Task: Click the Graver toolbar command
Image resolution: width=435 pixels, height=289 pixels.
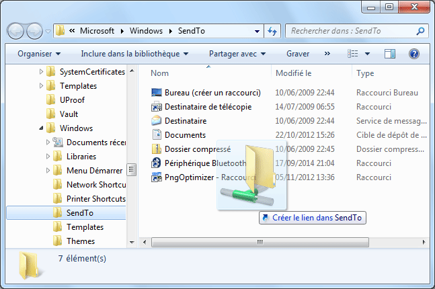Action: pos(298,54)
